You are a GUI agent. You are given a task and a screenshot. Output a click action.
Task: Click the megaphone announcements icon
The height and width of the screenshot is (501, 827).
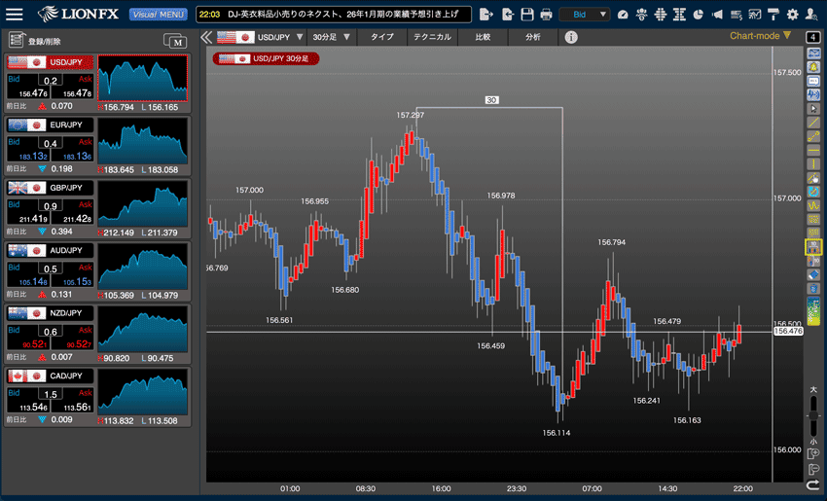(717, 15)
